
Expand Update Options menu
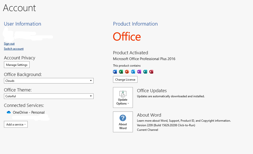[123, 97]
